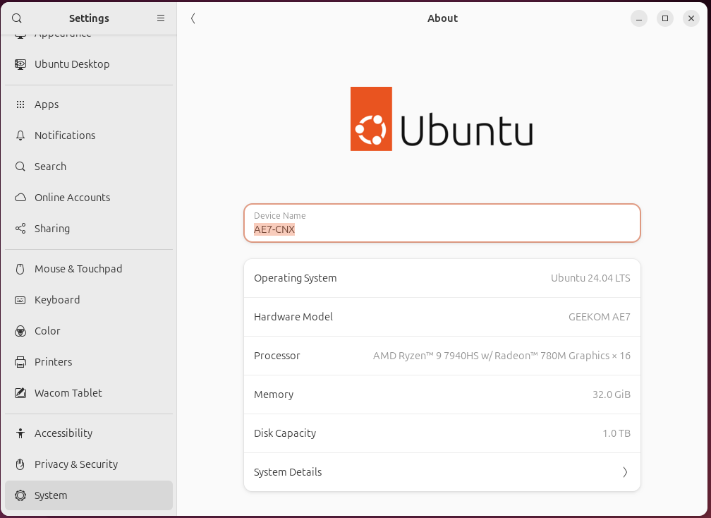Click the GEEKOM AE7 value

600,317
